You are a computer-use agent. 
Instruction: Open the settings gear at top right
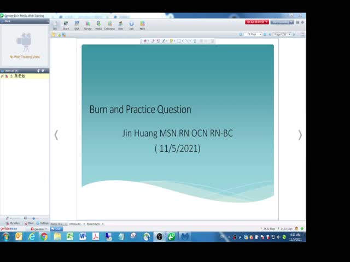pyautogui.click(x=302, y=22)
